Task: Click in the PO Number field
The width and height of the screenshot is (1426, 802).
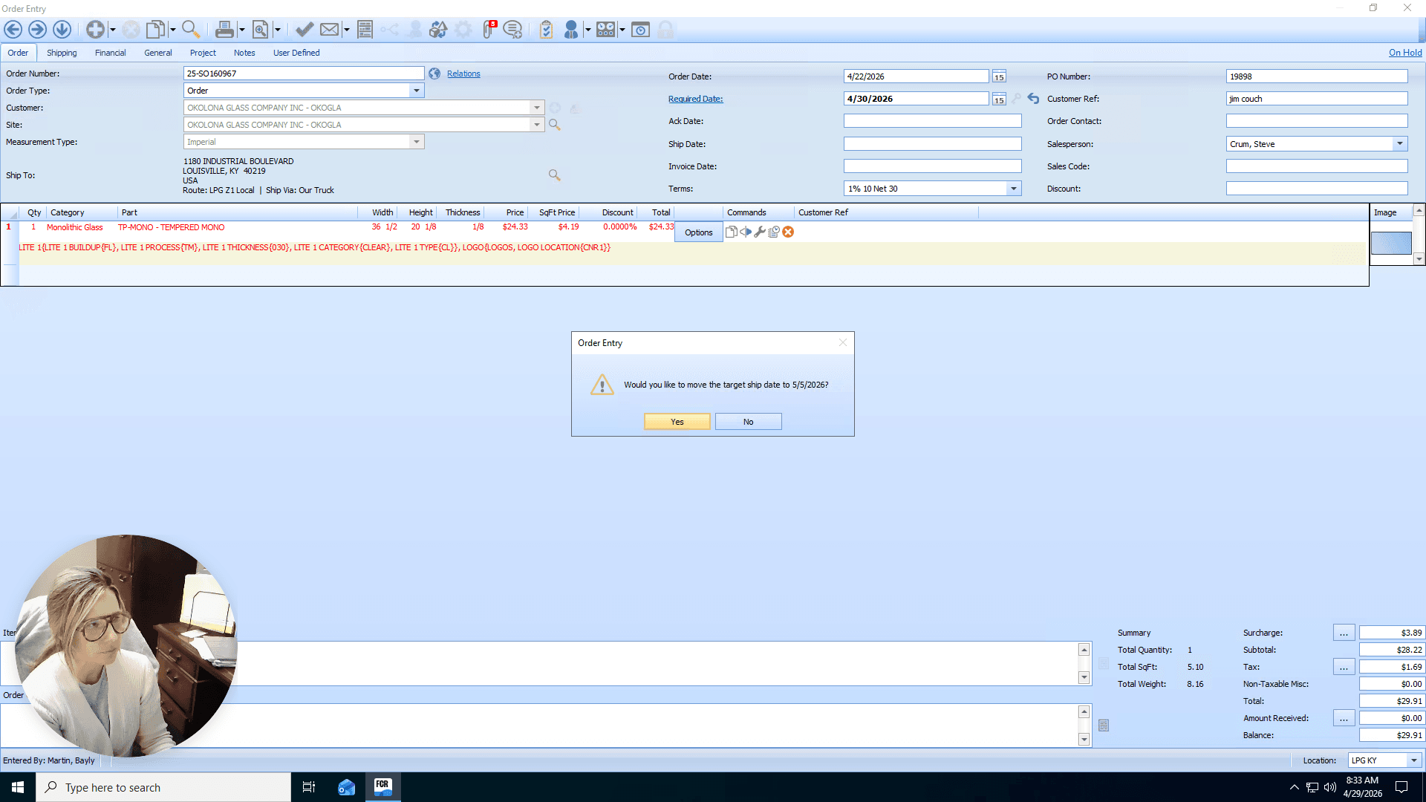Action: pyautogui.click(x=1317, y=76)
